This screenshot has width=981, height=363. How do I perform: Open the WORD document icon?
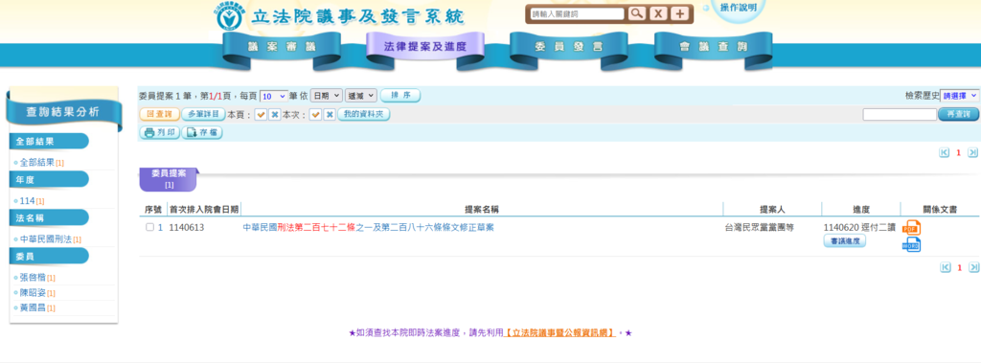coord(911,244)
